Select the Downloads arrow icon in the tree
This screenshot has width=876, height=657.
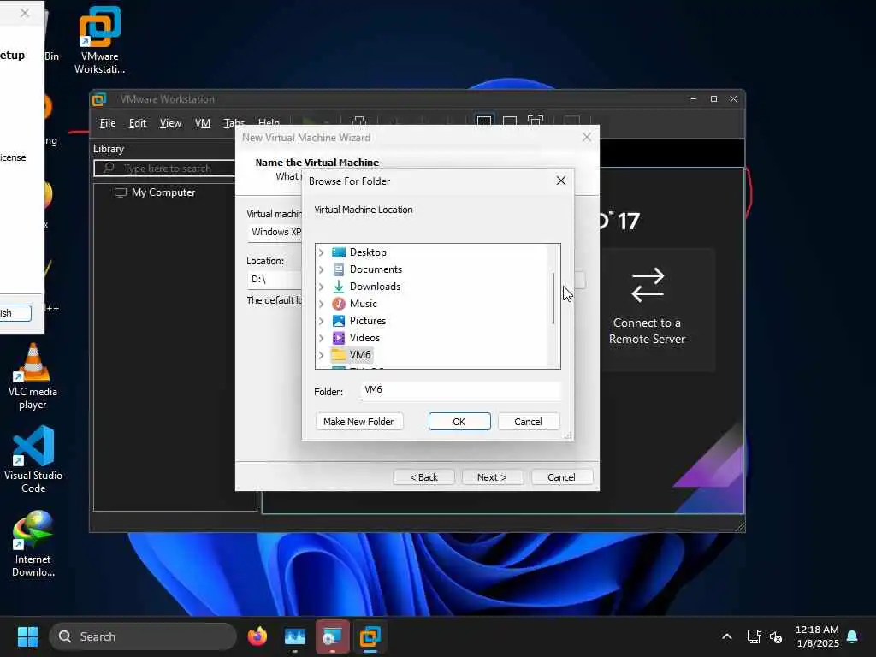tap(339, 287)
